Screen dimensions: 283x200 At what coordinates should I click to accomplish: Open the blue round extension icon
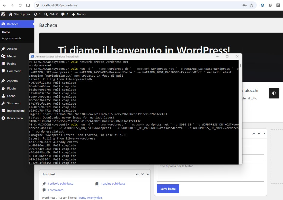point(262,5)
